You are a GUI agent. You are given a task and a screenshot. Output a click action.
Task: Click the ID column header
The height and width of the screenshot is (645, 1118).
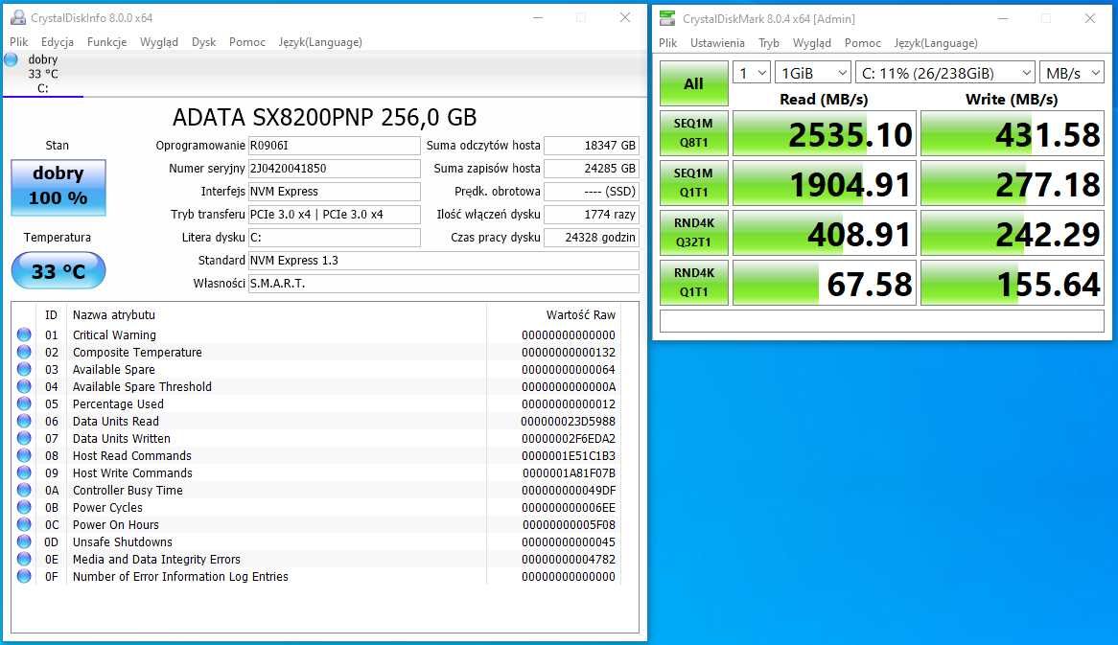pos(52,315)
